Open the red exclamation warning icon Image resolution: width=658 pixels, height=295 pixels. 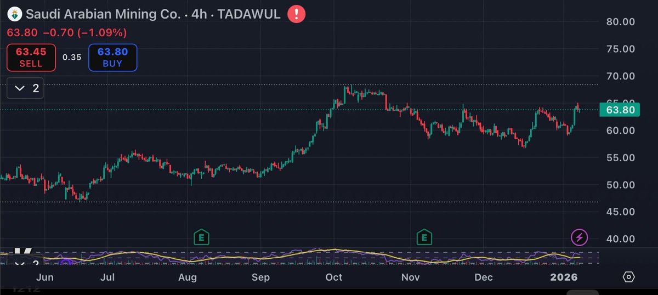[297, 14]
